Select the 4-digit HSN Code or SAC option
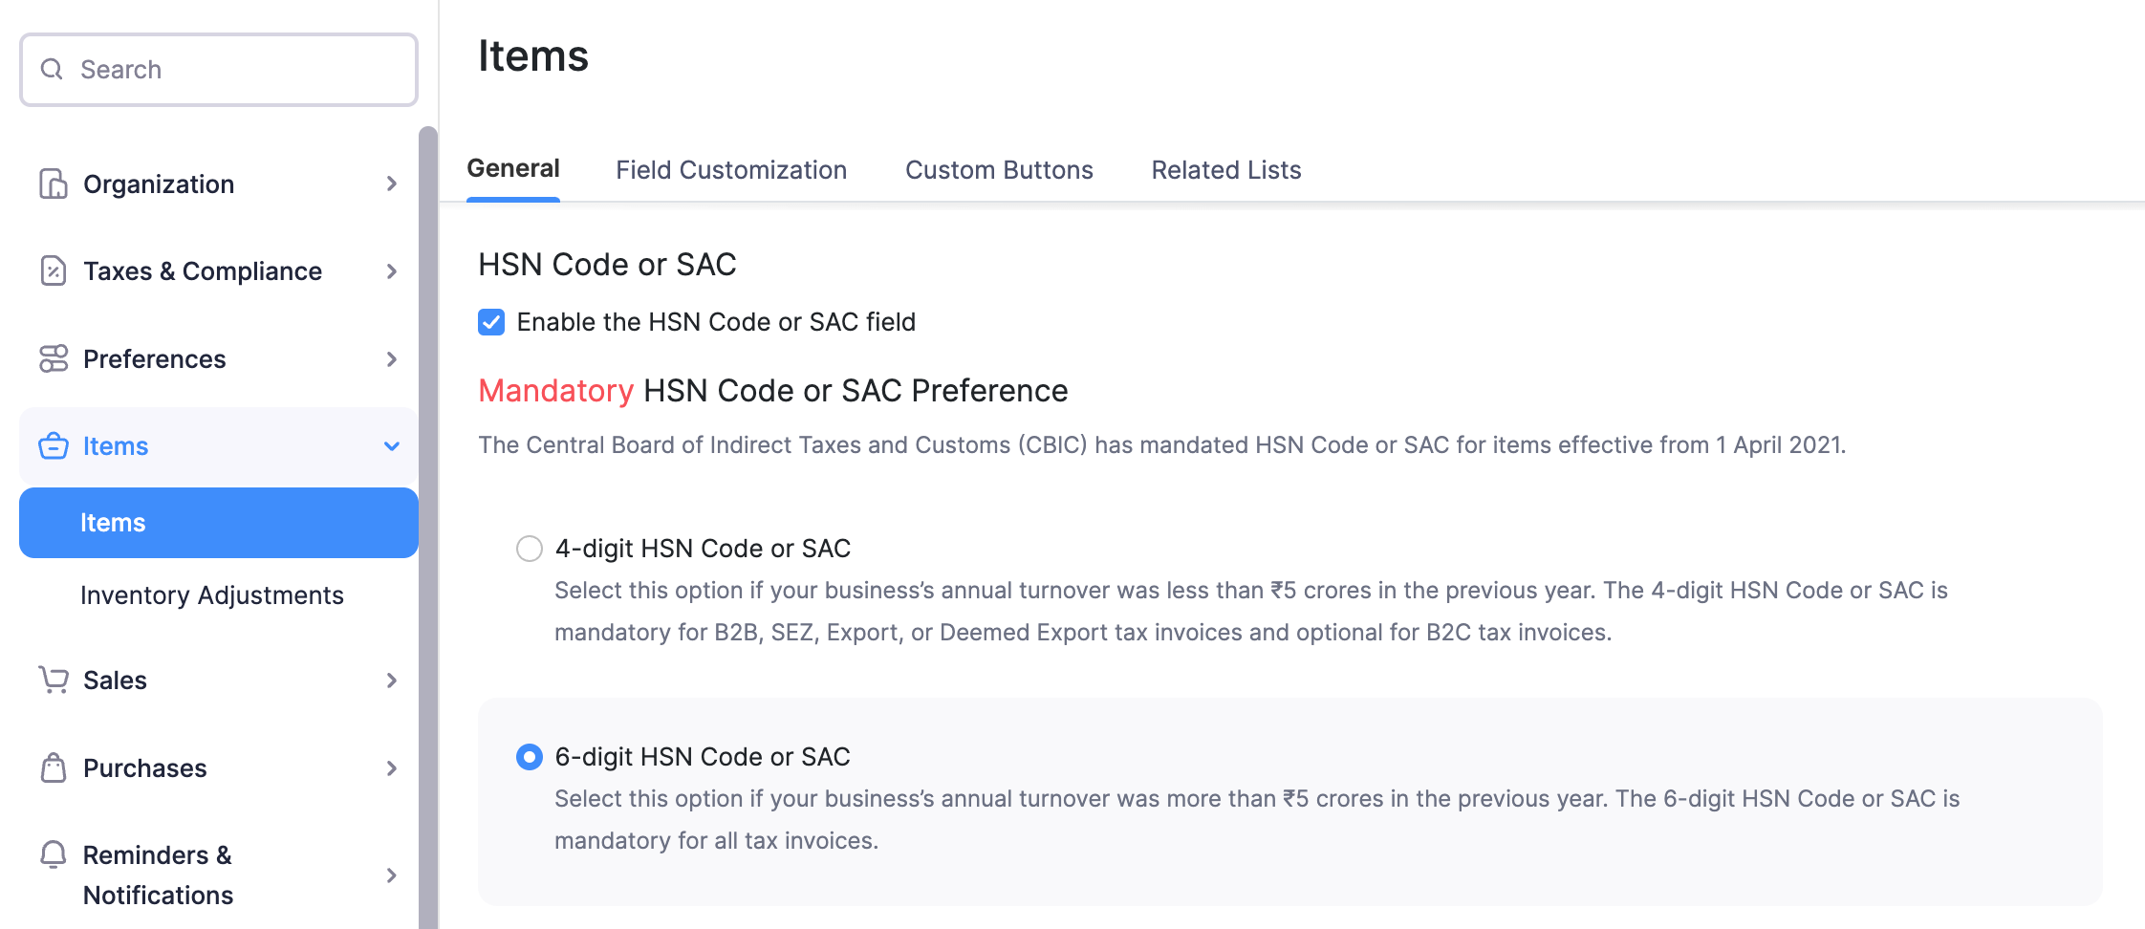 click(x=529, y=549)
